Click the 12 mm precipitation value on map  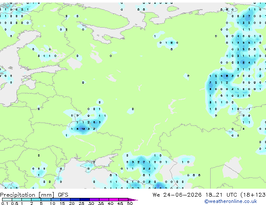[83, 129]
